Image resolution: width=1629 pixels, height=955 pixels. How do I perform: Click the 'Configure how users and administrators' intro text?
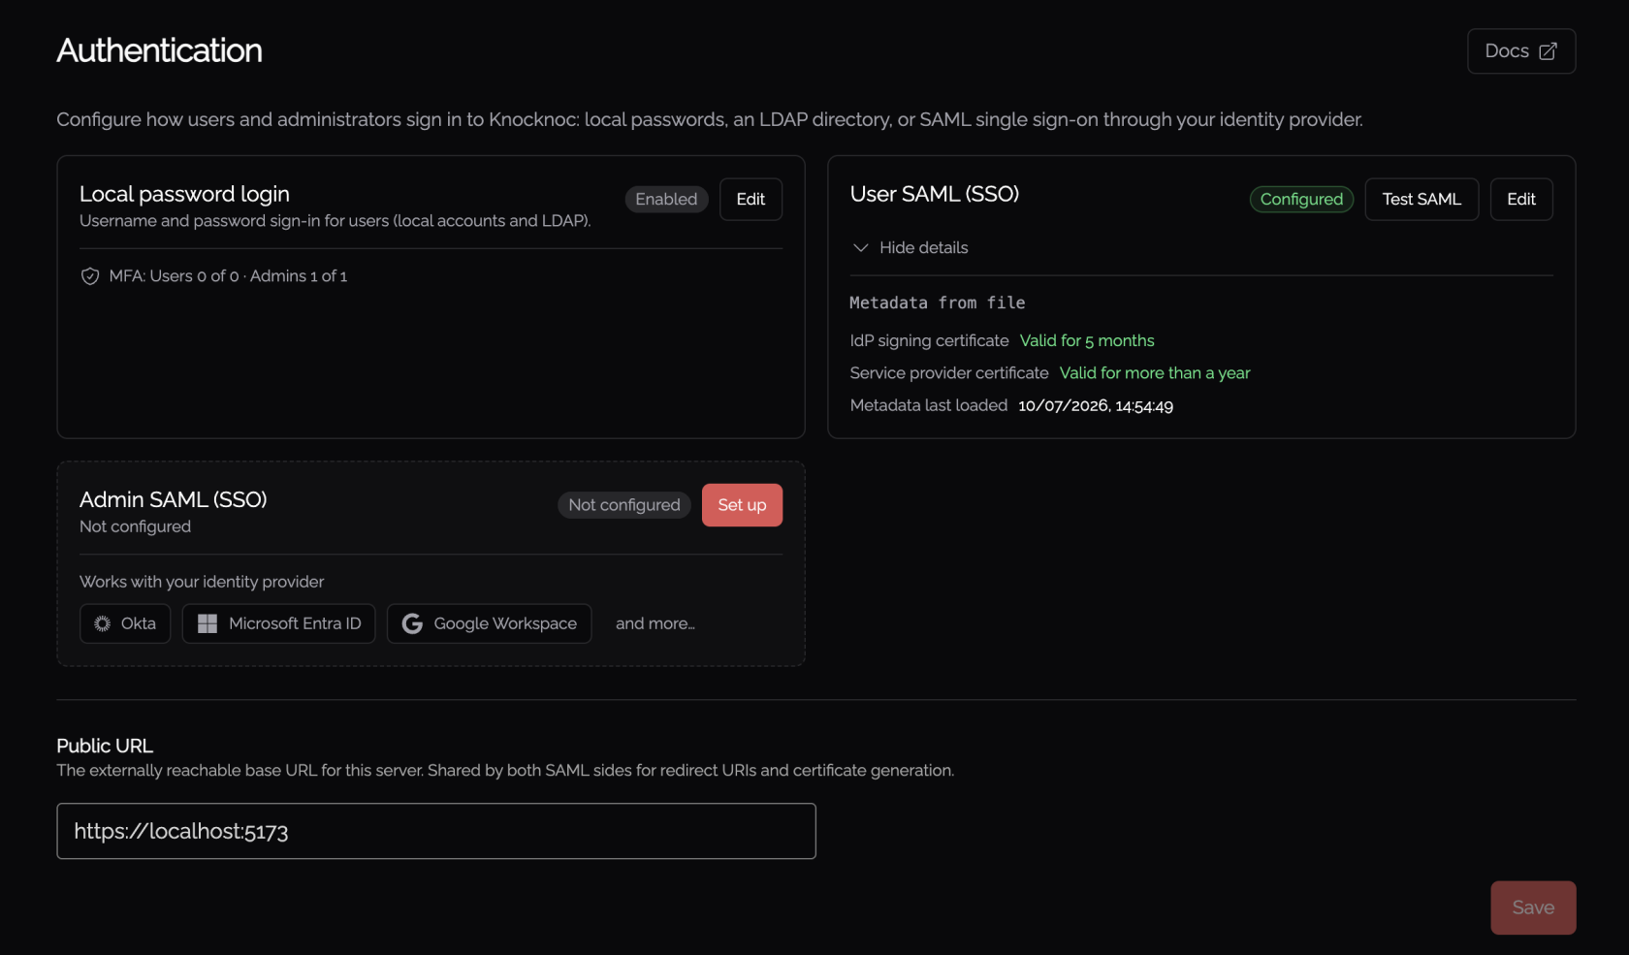(x=710, y=119)
